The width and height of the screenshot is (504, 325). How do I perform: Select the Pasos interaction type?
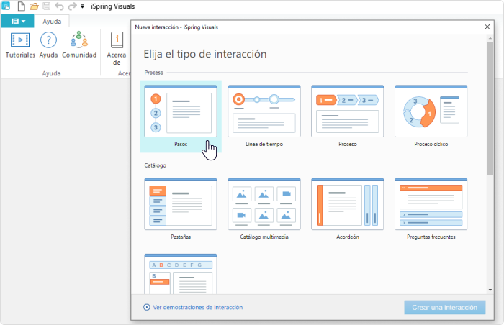click(181, 116)
